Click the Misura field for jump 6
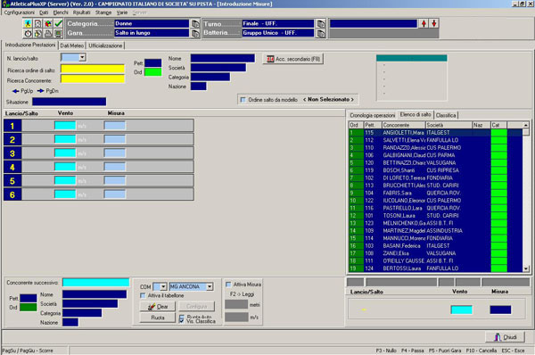The width and height of the screenshot is (535, 355). (x=115, y=194)
